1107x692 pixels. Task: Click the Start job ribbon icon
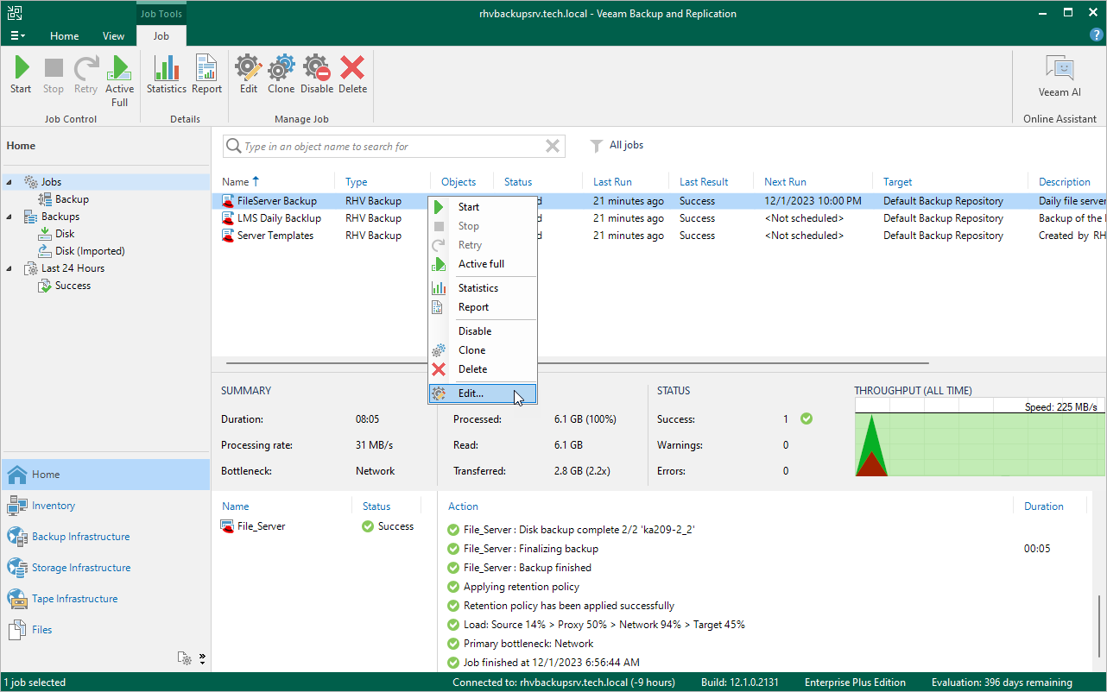pos(21,74)
